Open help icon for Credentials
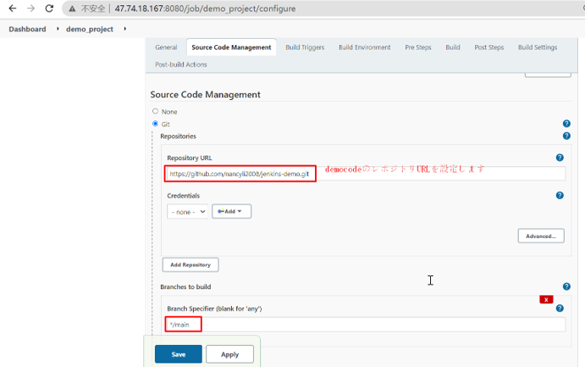This screenshot has height=367, width=585. pyautogui.click(x=560, y=195)
